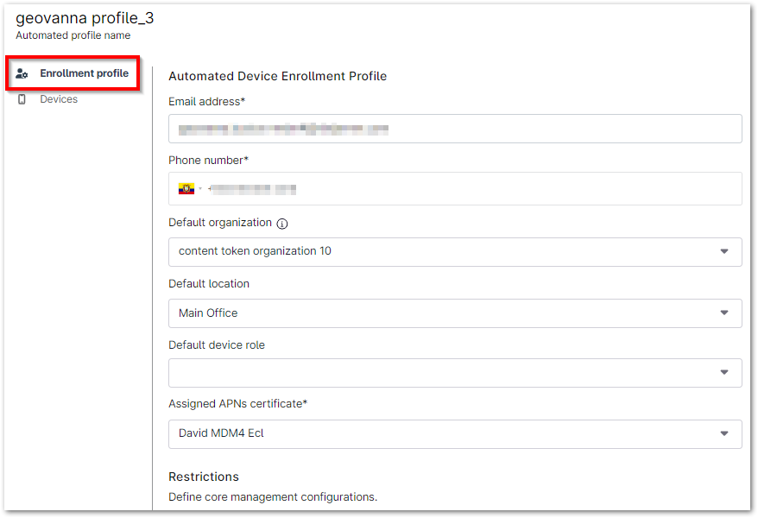Open the country code selector in phone number
Viewport: 758px width, 518px height.
pyautogui.click(x=192, y=188)
